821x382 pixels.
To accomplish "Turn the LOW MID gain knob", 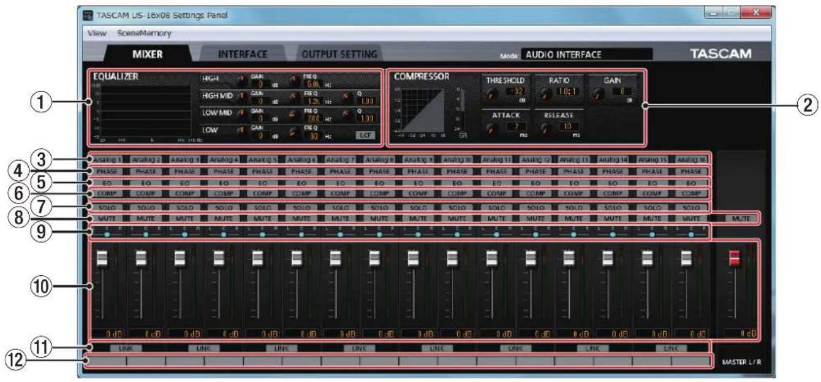I will coord(241,113).
